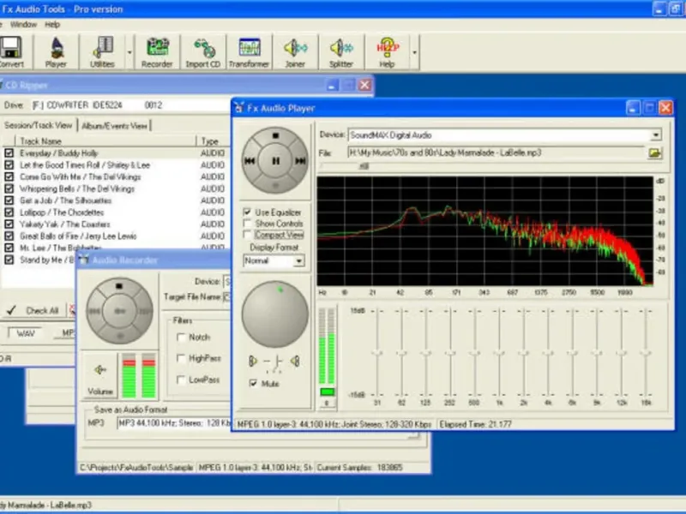Open the Device SoundMAX dropdown
686x514 pixels.
tap(655, 135)
